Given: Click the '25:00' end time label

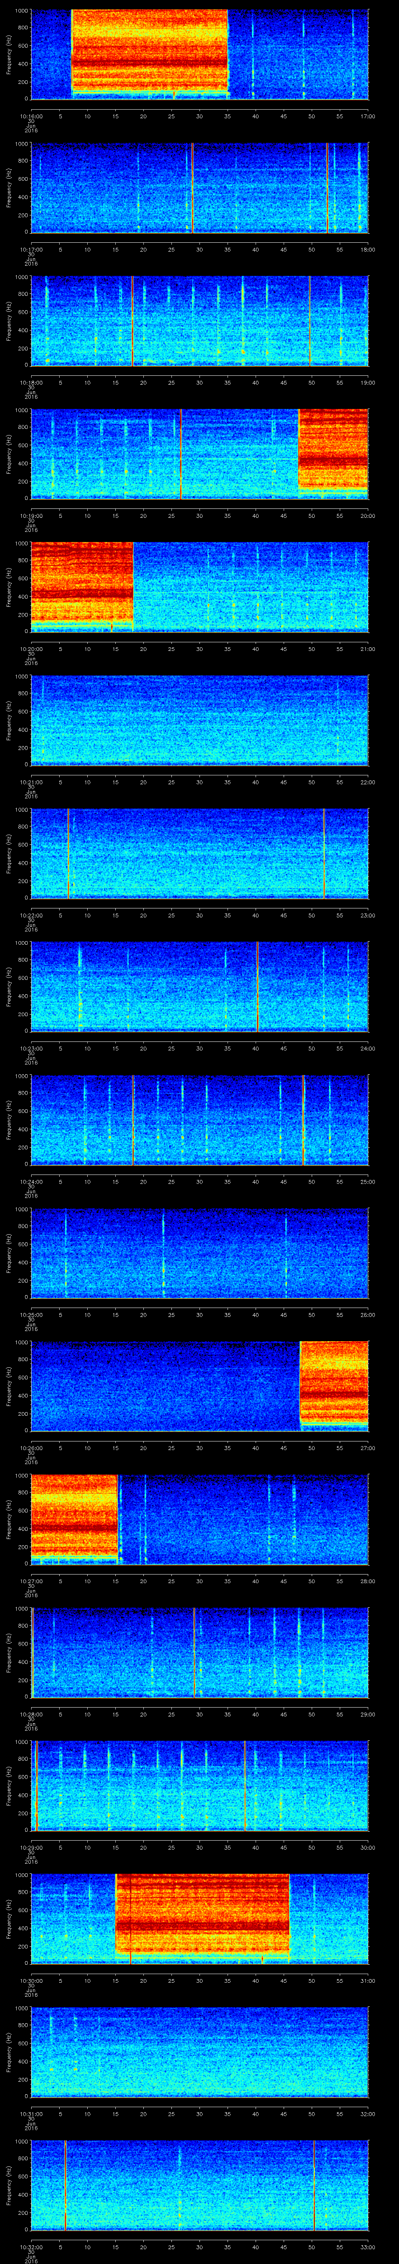Looking at the screenshot, I should (x=367, y=1181).
